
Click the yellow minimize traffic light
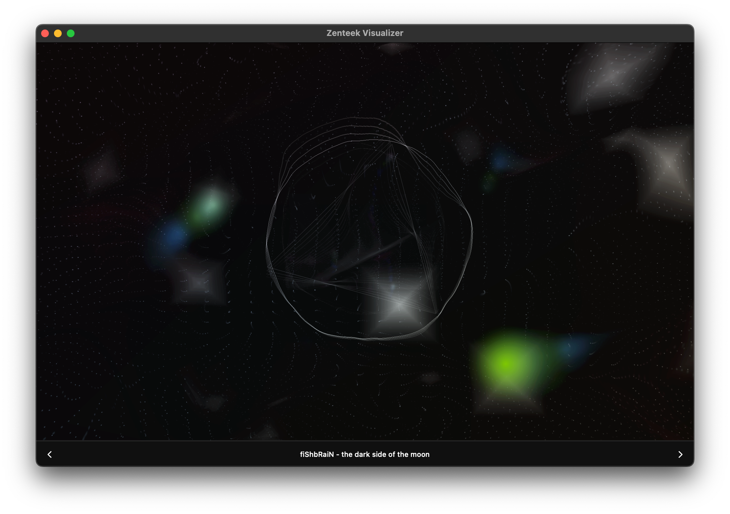pyautogui.click(x=58, y=33)
